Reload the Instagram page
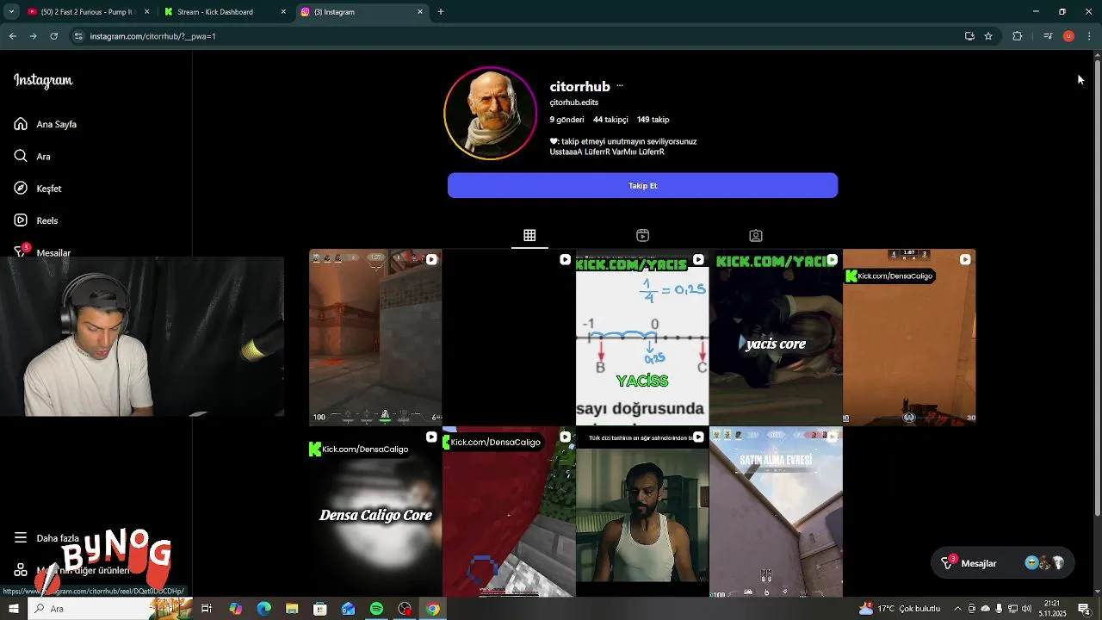Screen dimensions: 1102x620 (x=53, y=36)
